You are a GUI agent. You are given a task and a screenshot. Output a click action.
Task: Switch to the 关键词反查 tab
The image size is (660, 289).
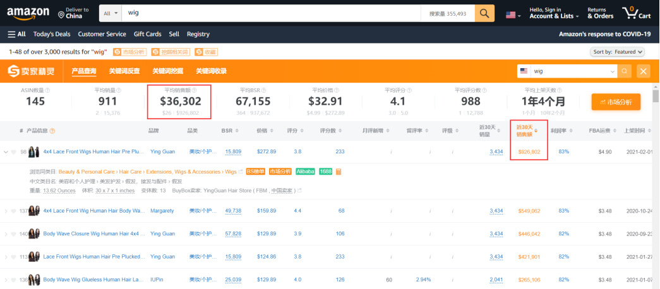(124, 71)
